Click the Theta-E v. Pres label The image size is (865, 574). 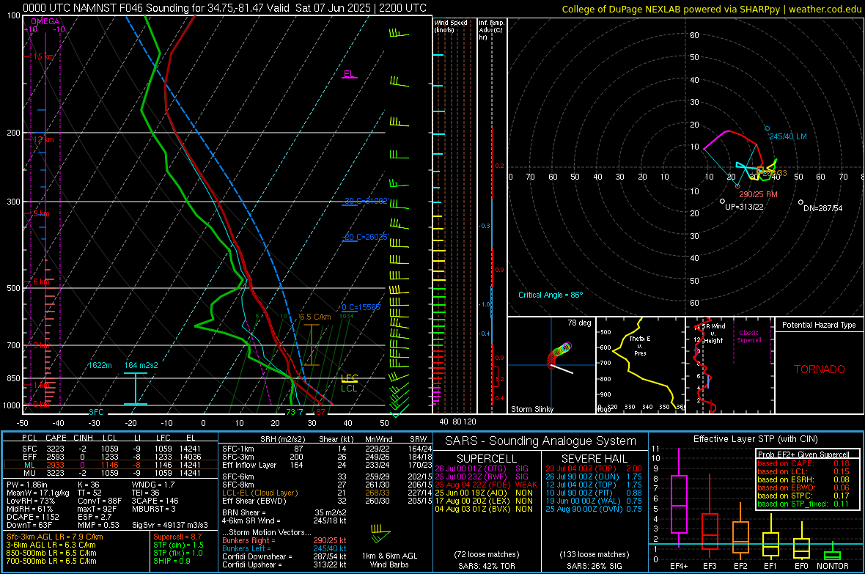pyautogui.click(x=640, y=345)
